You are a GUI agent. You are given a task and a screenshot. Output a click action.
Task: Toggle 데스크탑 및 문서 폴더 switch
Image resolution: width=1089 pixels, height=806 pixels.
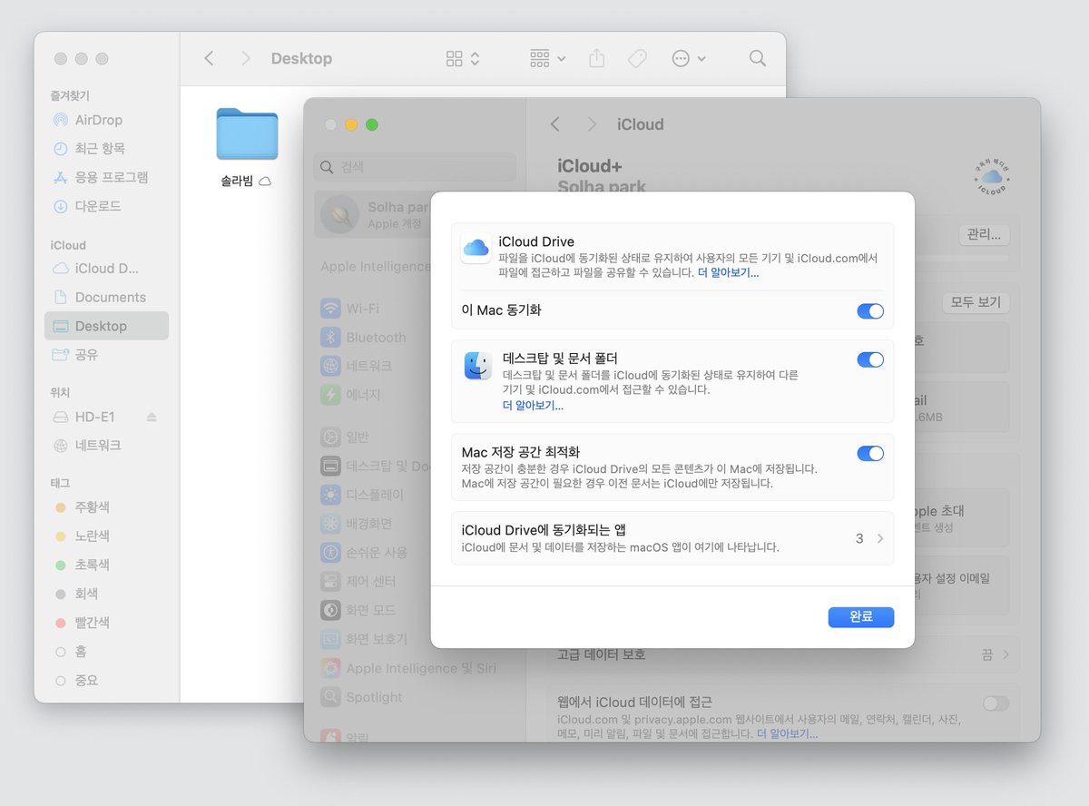(870, 359)
